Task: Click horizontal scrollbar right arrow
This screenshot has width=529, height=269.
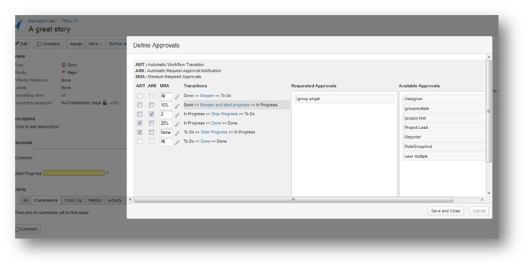Action: click(x=482, y=199)
